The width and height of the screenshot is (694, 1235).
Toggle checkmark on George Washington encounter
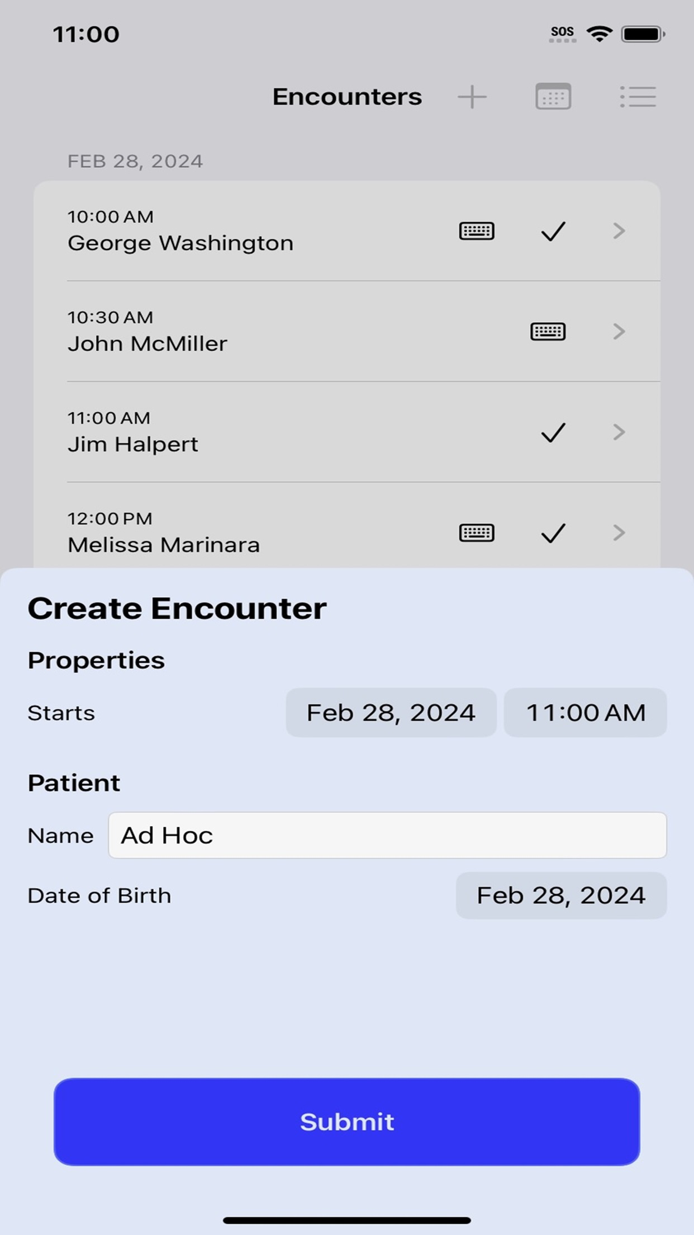click(x=553, y=231)
